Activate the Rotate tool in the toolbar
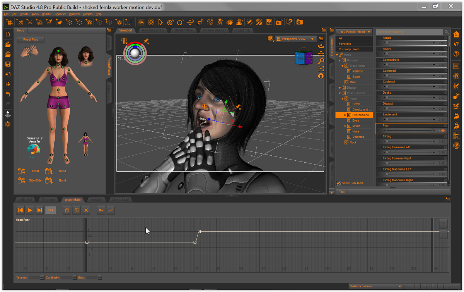This screenshot has width=464, height=292. coord(180,22)
